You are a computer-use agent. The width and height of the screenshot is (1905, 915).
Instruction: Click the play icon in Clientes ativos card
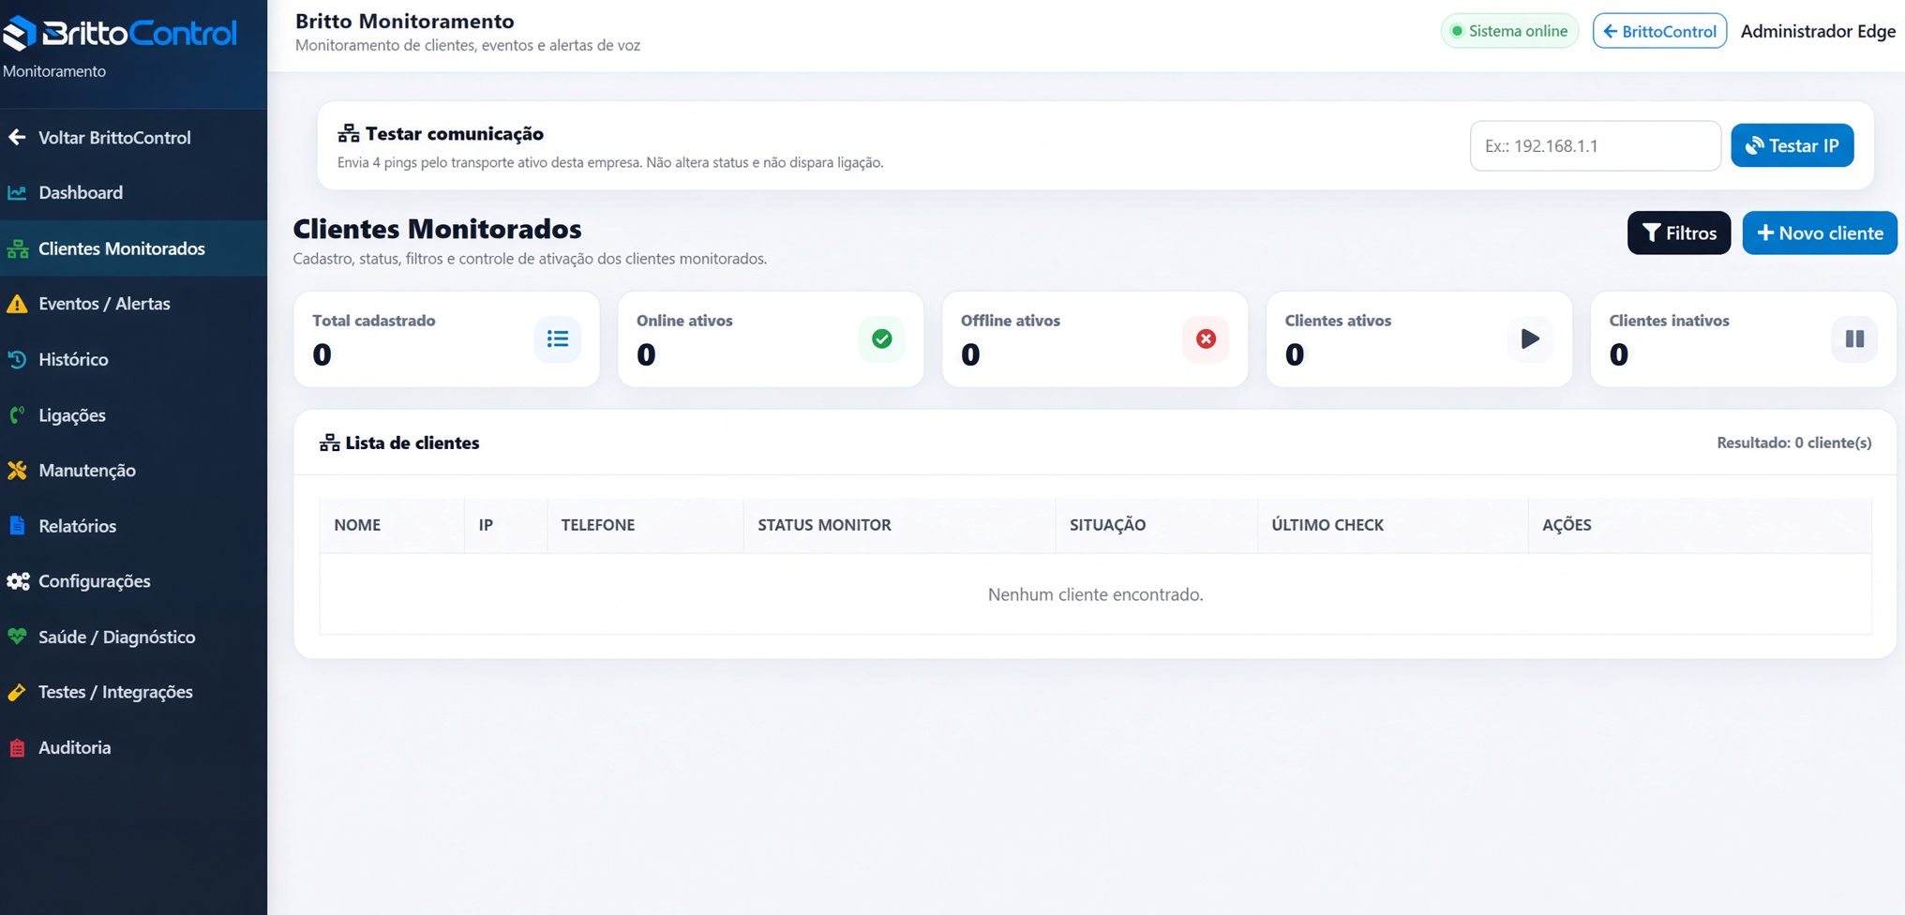click(1530, 338)
